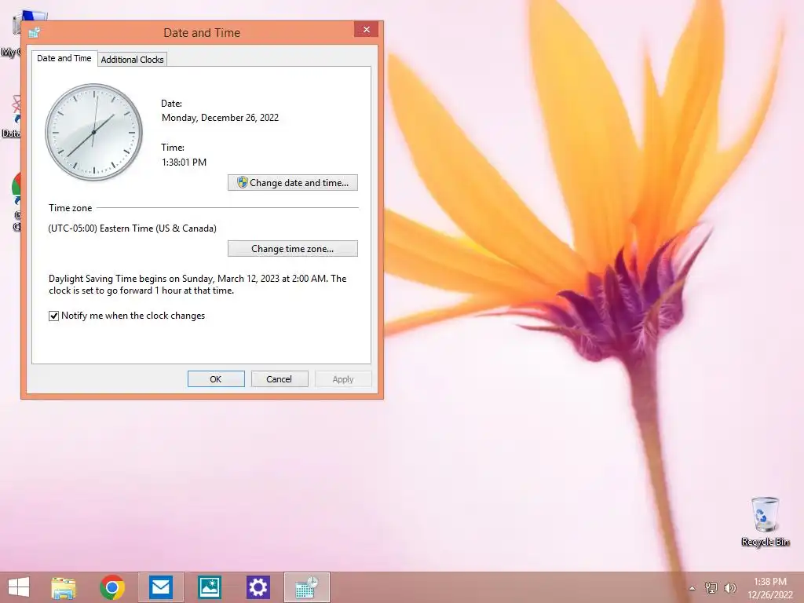
Task: Close the Date and Time window
Action: 366,29
